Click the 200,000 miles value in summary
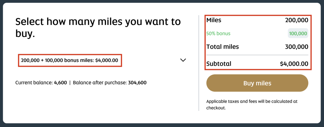Image resolution: width=324 pixels, height=127 pixels. (296, 20)
